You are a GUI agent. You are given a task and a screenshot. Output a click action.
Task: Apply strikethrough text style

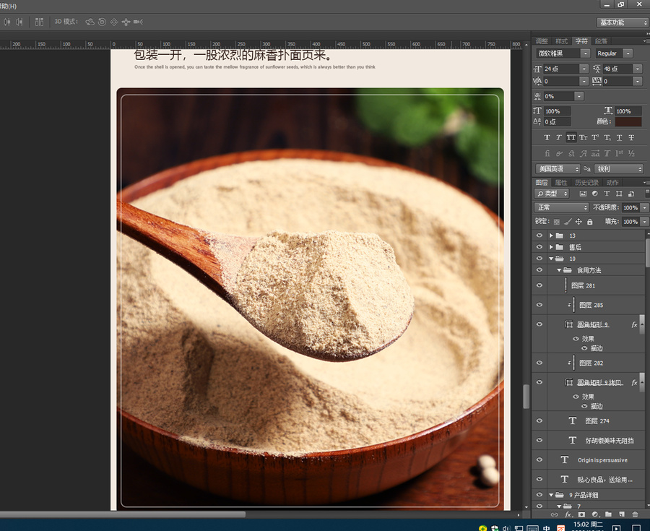(x=631, y=137)
